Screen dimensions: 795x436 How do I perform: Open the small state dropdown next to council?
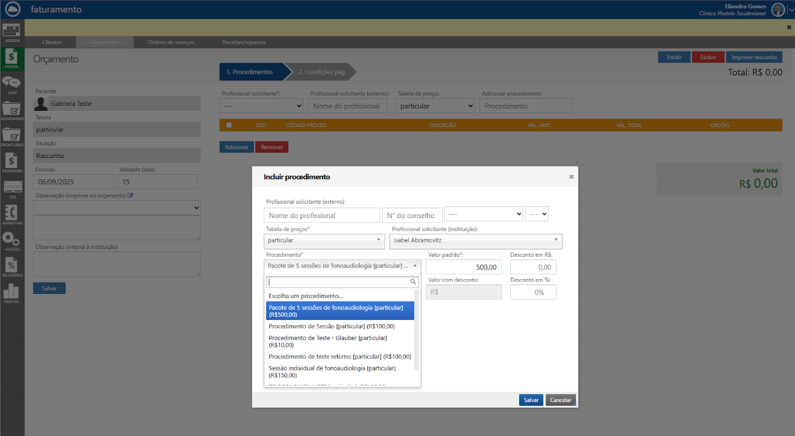[537, 214]
